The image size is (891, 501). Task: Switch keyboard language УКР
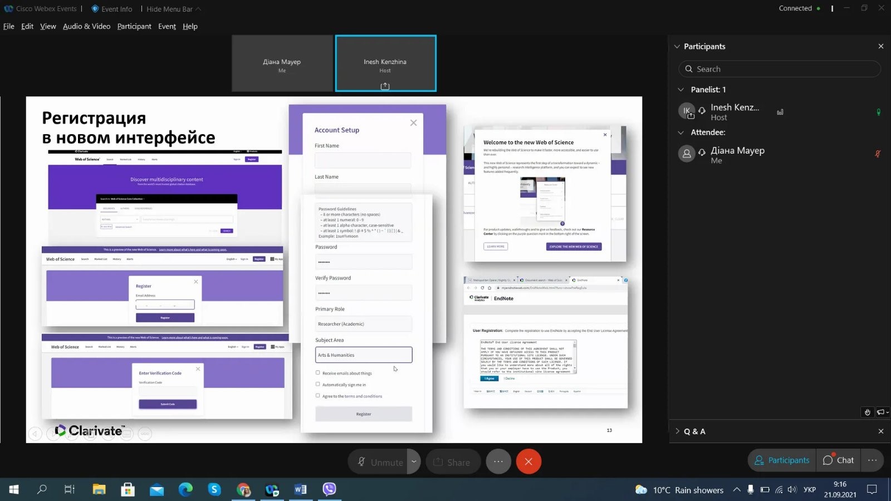click(x=810, y=489)
